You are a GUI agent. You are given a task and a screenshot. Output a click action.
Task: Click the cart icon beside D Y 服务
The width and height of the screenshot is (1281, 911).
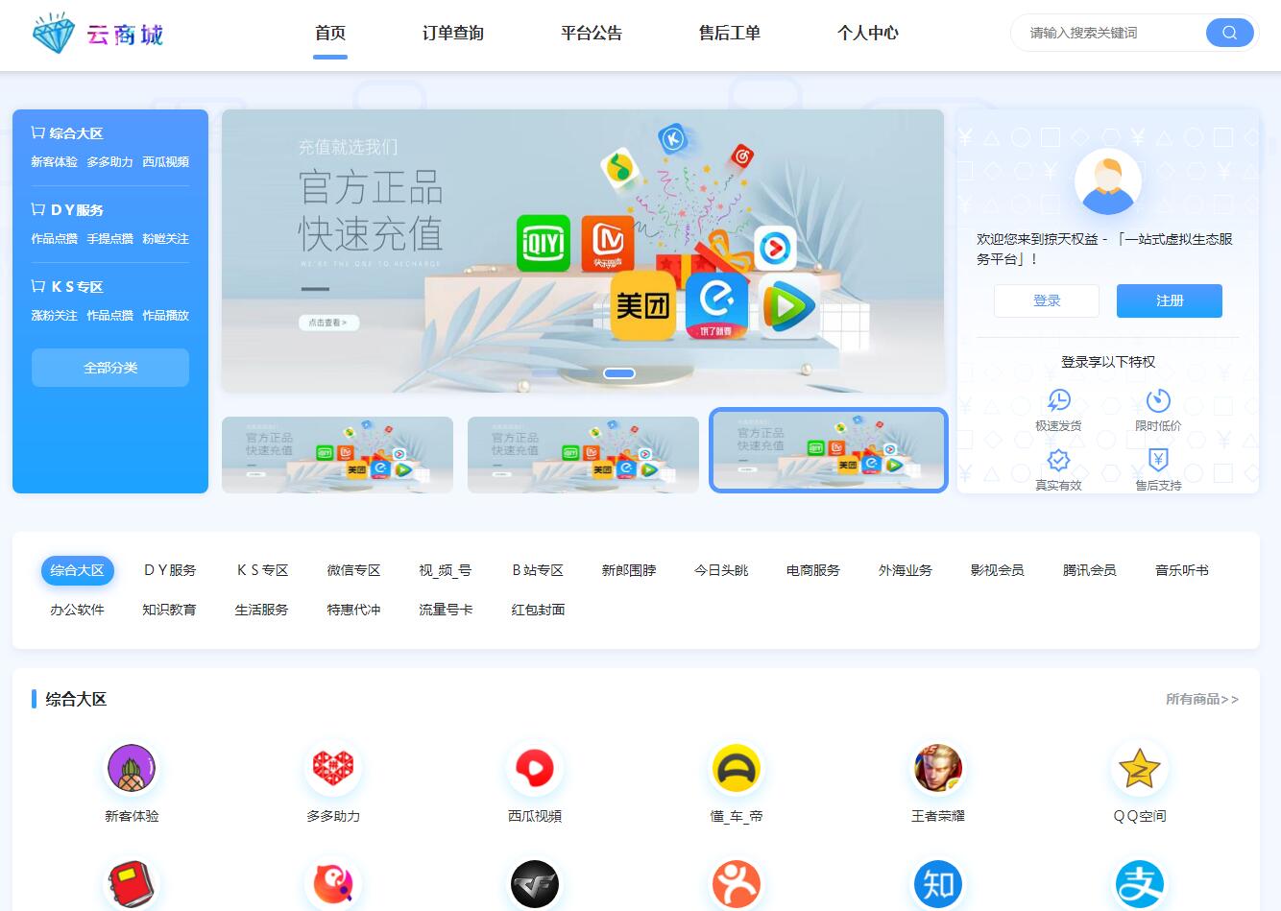38,209
